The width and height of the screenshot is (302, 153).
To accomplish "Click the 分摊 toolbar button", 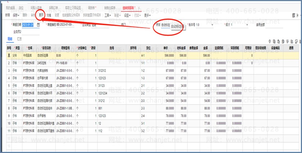I will (x=49, y=15).
